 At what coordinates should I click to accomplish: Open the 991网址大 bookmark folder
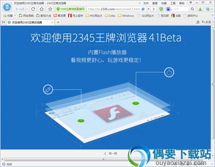(x=94, y=16)
